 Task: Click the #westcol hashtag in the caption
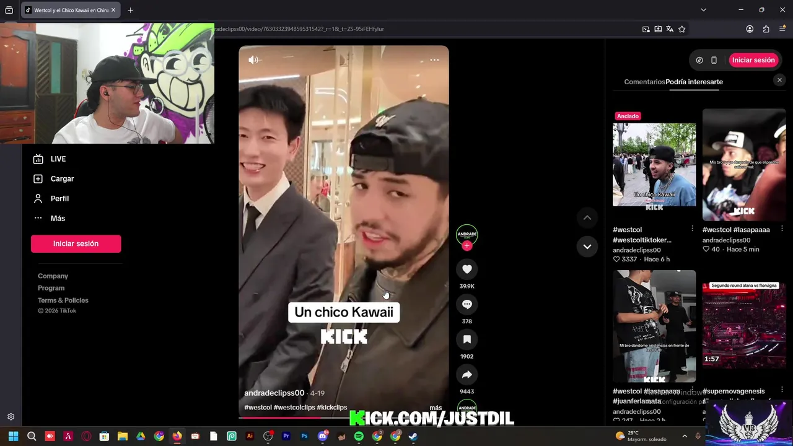(x=258, y=408)
